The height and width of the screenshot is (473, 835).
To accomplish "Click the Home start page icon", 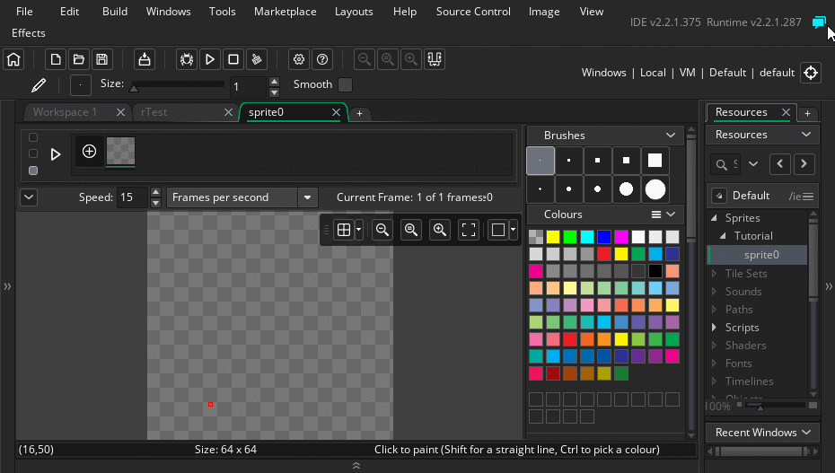I will 13,59.
